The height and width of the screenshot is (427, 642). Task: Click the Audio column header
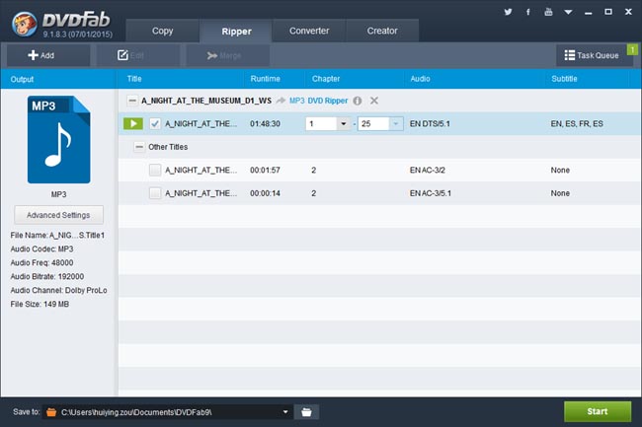[x=420, y=79]
